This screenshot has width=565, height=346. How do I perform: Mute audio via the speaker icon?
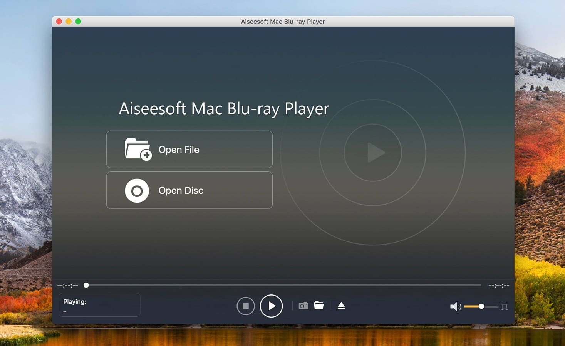pos(455,306)
